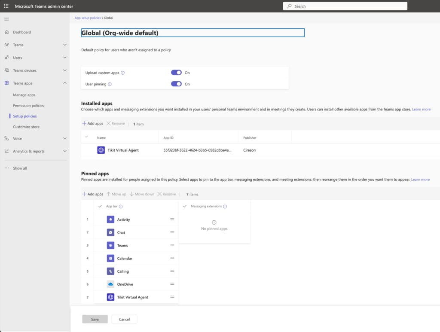Go to Permission policies page
This screenshot has width=440, height=332.
pyautogui.click(x=28, y=106)
